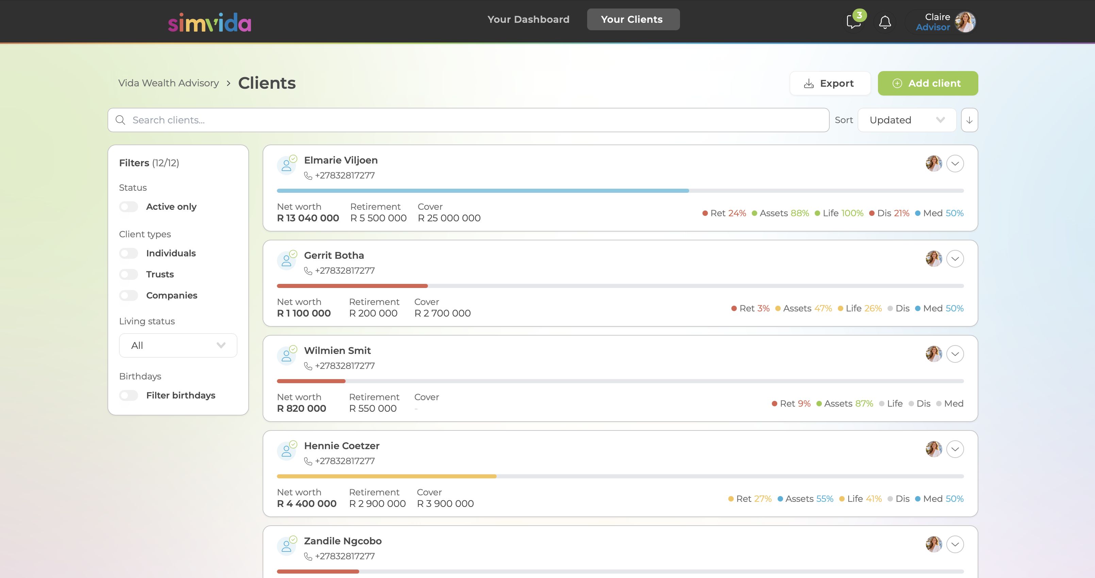The image size is (1095, 578).
Task: Open the chat messages icon with badge 3
Action: 853,22
